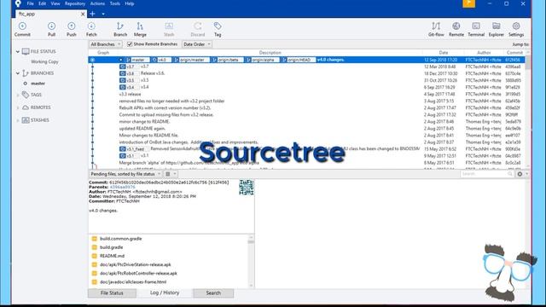Collapse the BRANCHES section
Screen dimensions: 546x307
point(18,73)
